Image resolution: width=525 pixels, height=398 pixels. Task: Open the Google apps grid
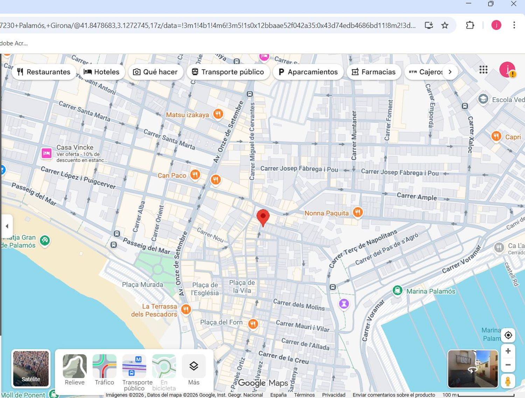tap(483, 70)
